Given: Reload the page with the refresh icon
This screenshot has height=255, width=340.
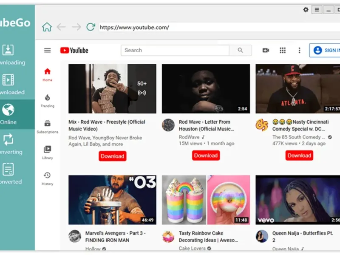Looking at the screenshot, I should 91,27.
